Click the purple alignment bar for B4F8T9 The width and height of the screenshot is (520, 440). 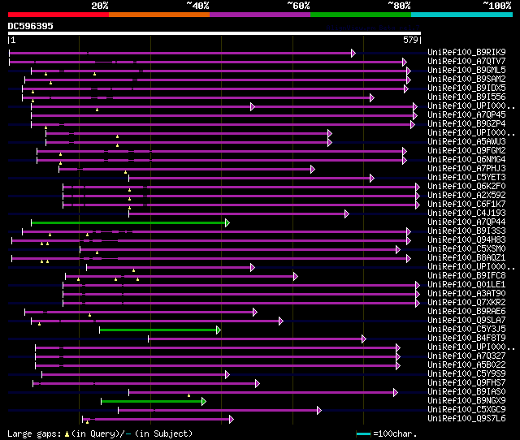point(258,339)
